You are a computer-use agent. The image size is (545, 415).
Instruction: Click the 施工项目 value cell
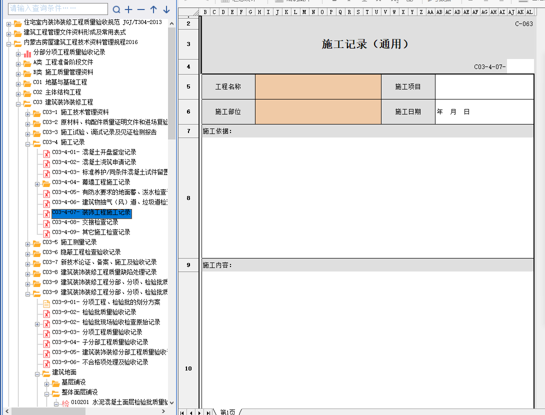(x=484, y=86)
